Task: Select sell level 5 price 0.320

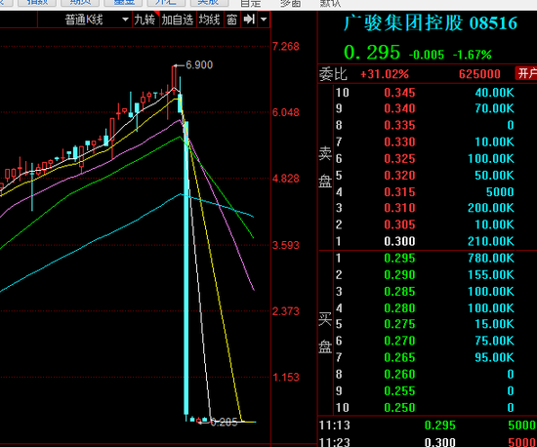Action: click(x=399, y=176)
